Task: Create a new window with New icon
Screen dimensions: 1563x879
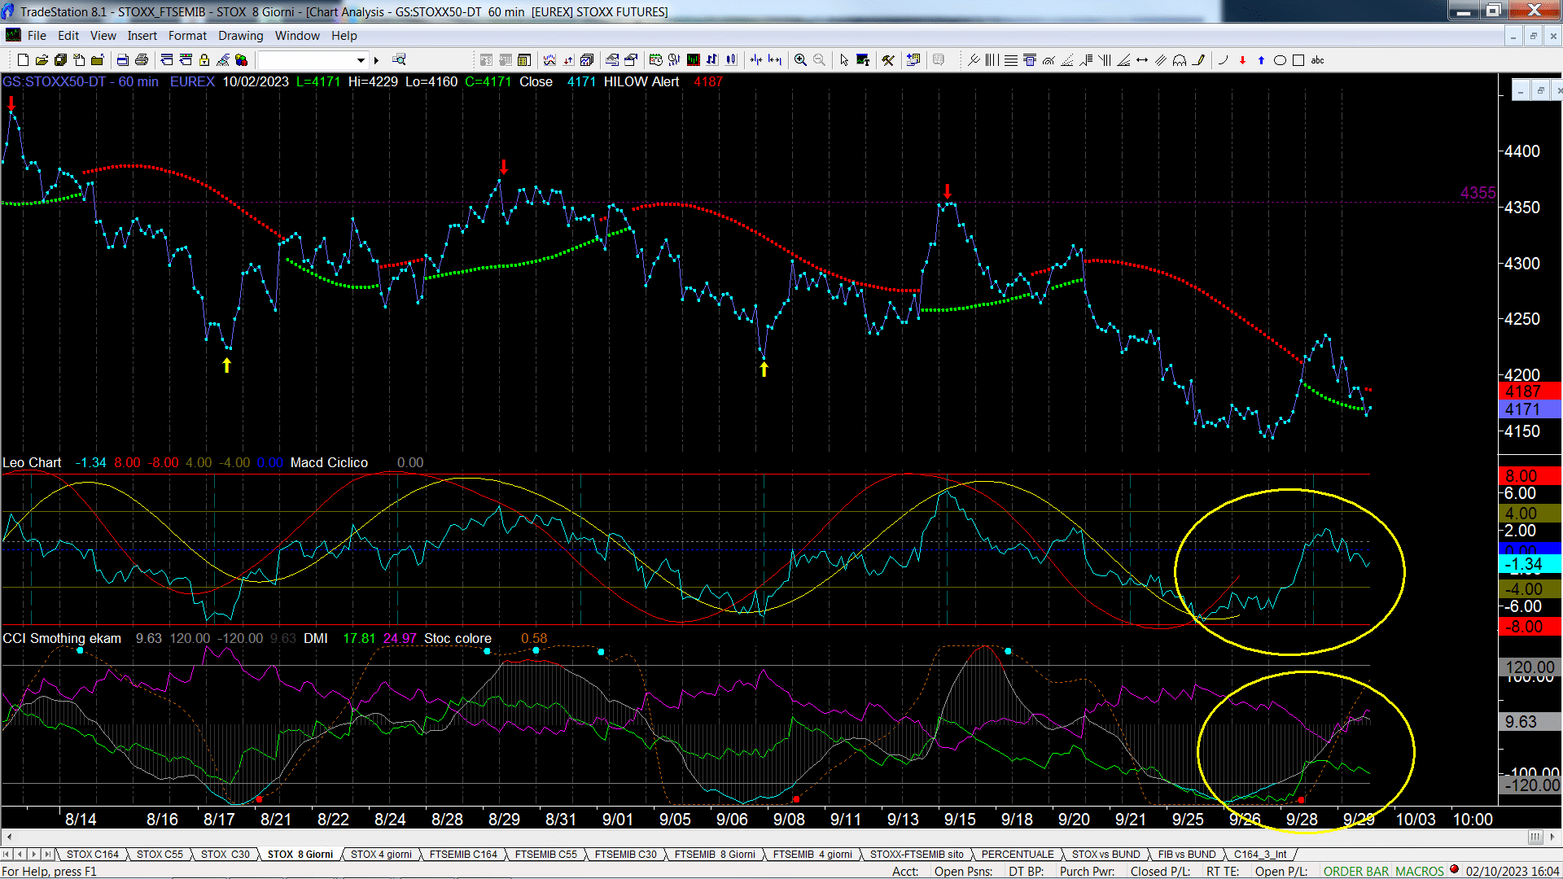Action: [x=23, y=60]
